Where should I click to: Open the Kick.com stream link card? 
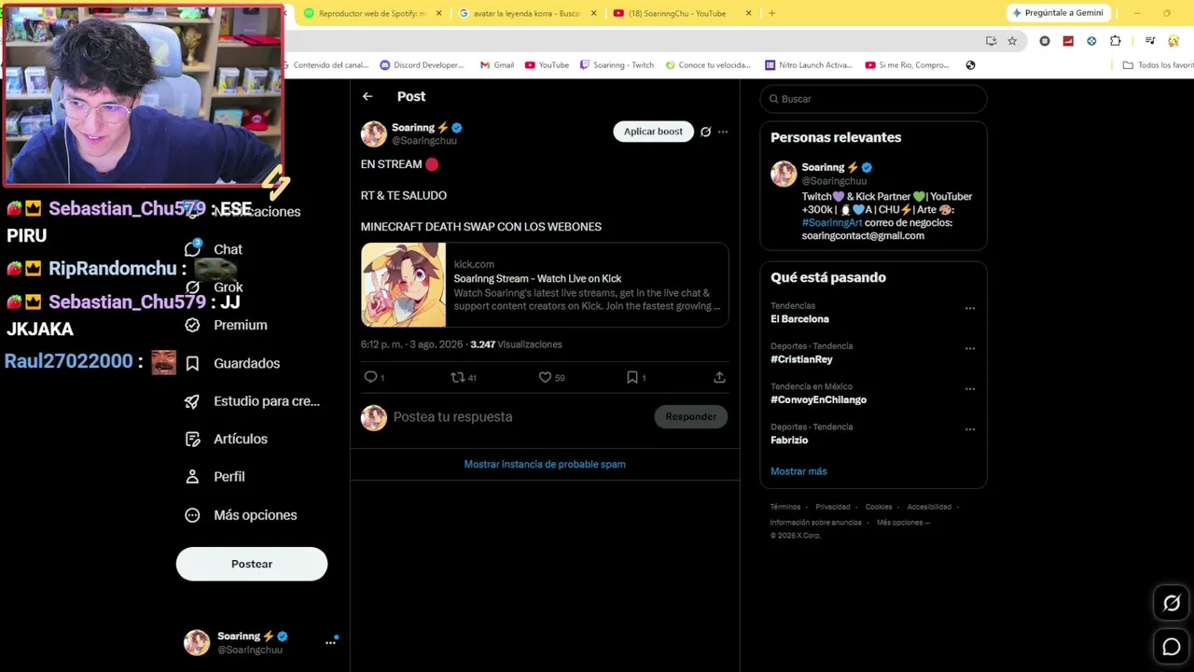click(545, 285)
